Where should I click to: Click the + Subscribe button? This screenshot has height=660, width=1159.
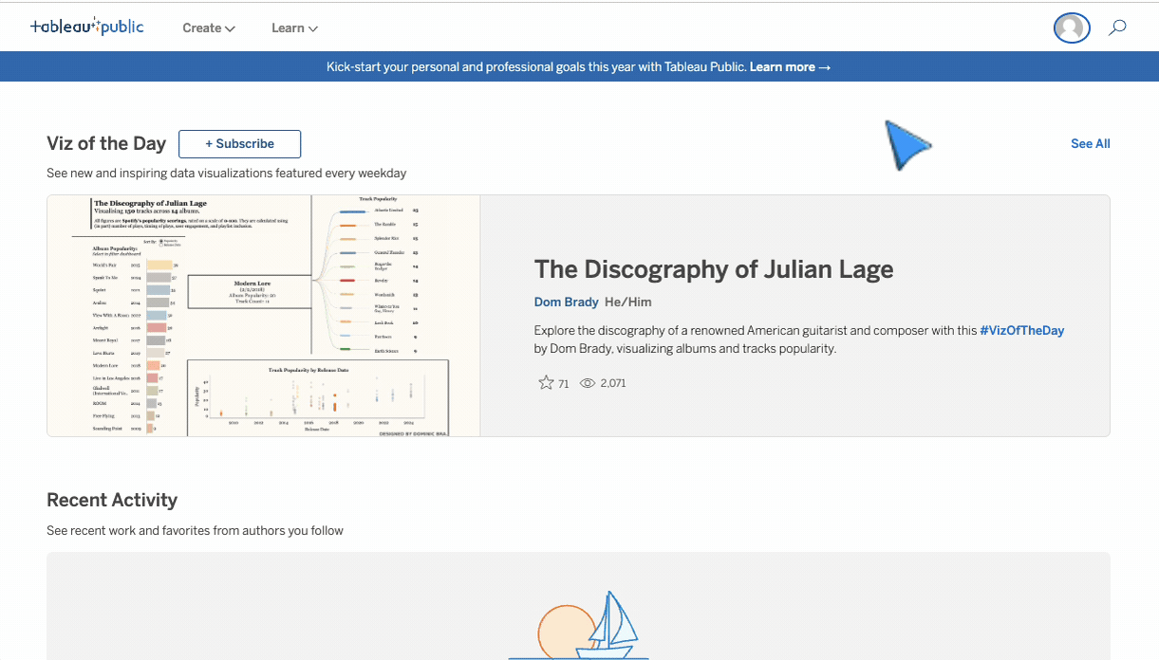click(x=240, y=144)
